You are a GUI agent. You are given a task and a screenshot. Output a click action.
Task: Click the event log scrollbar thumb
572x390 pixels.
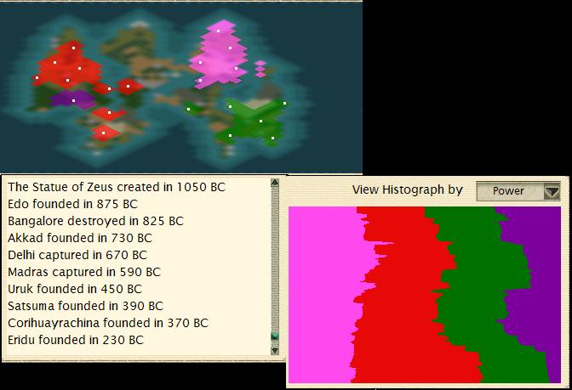coord(274,338)
